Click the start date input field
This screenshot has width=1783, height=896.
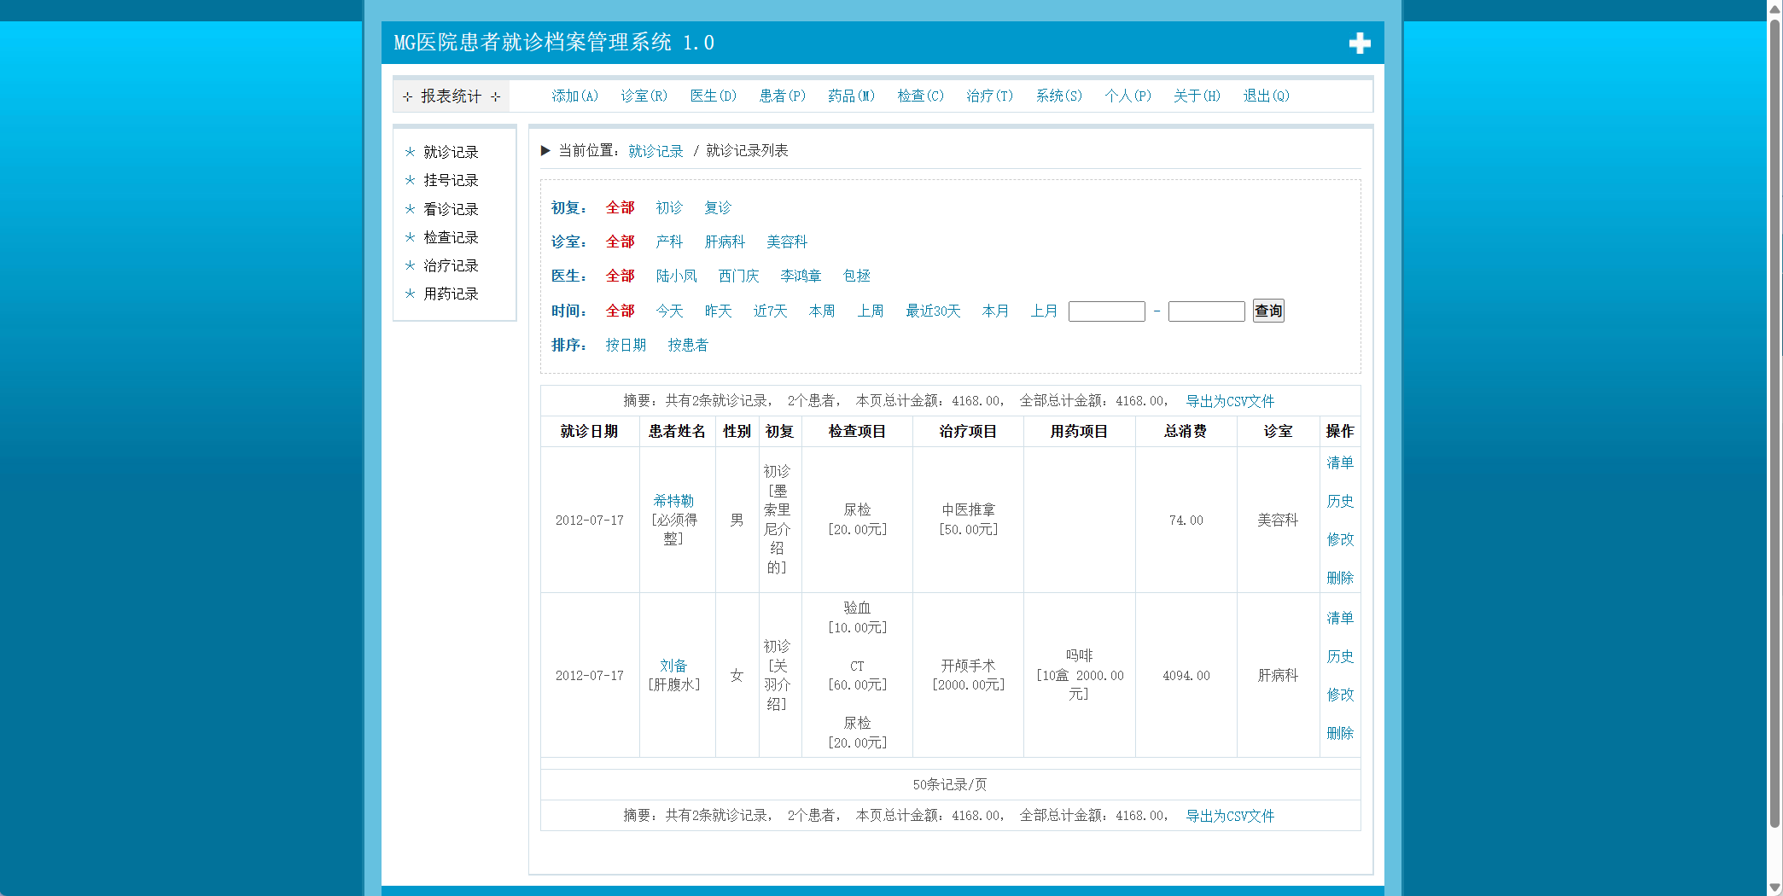click(1106, 311)
